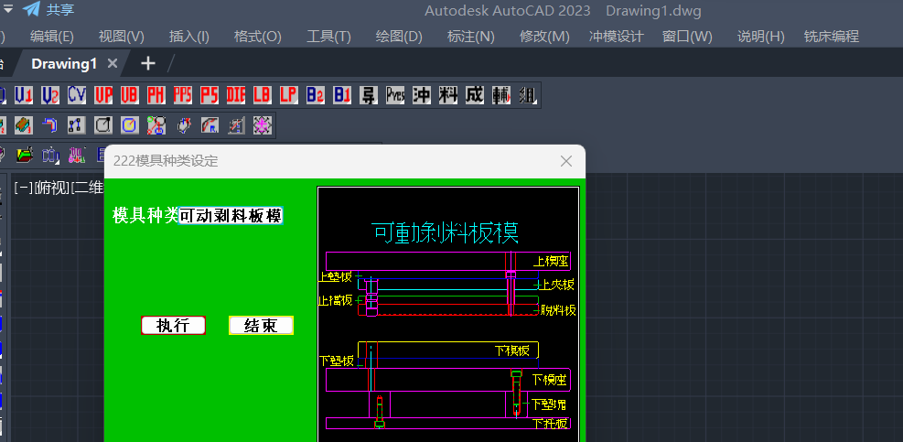Click the DIE toolbar icon
Viewport: 903px width, 442px height.
[235, 94]
